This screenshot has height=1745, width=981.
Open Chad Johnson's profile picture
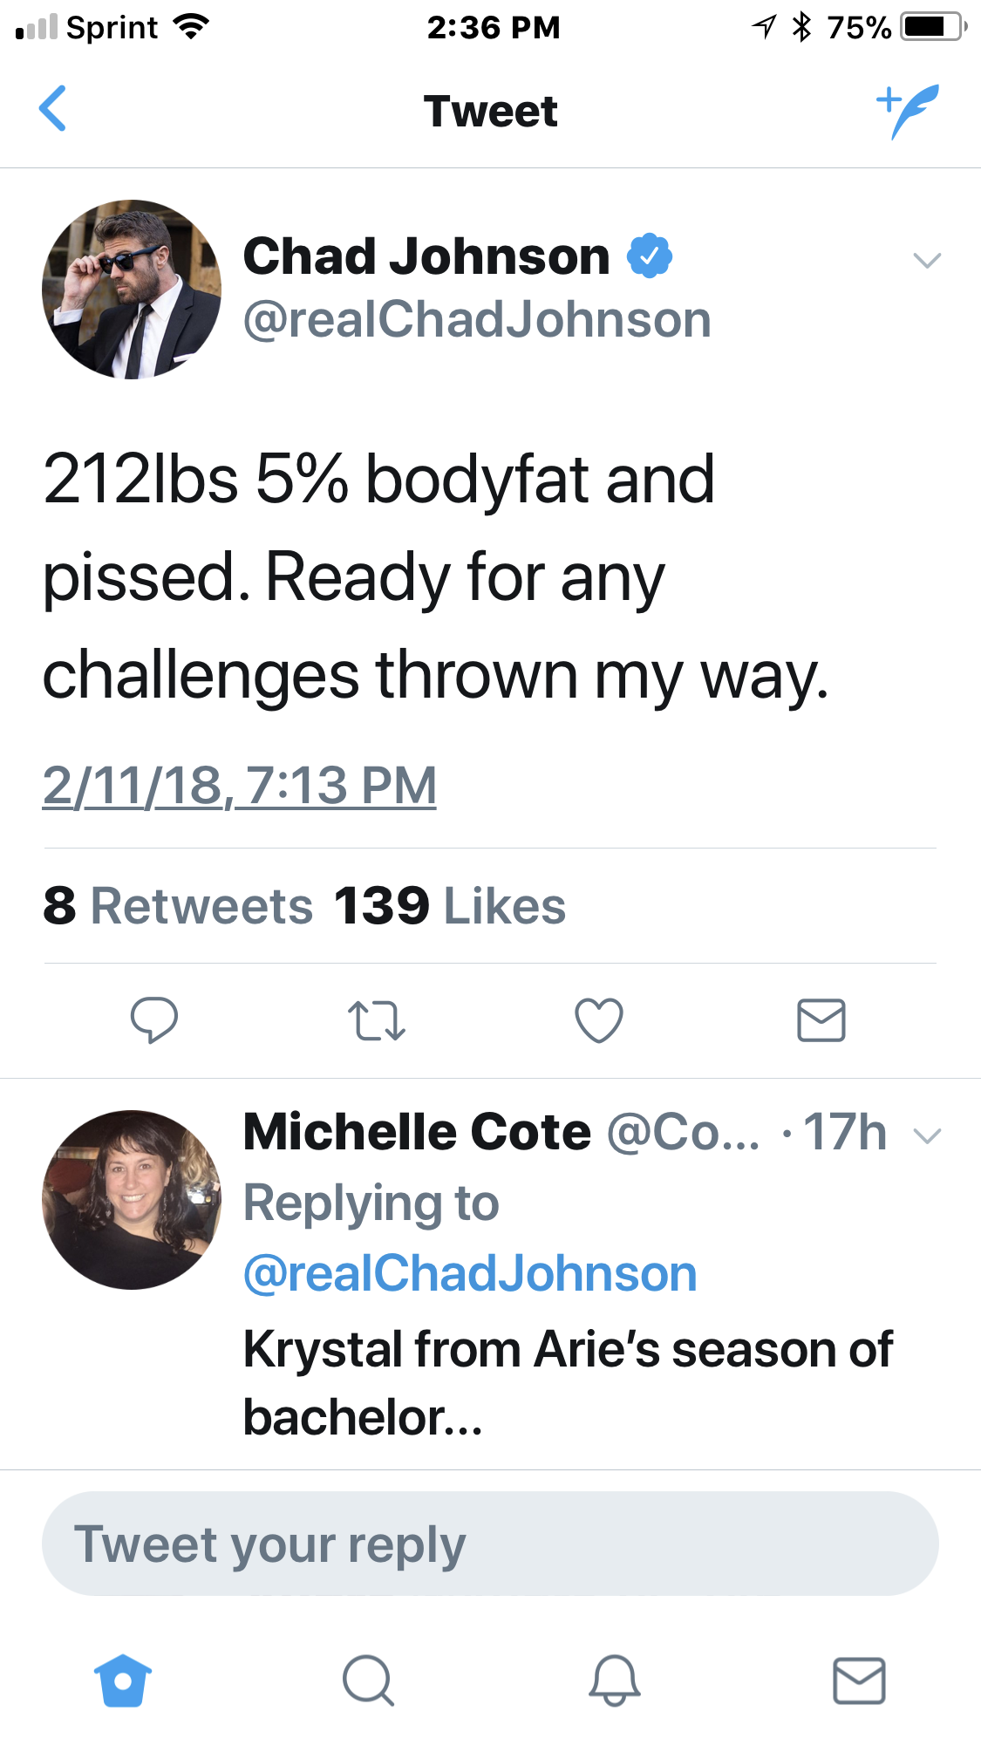132,290
